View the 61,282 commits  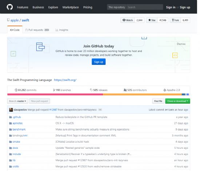(25, 90)
